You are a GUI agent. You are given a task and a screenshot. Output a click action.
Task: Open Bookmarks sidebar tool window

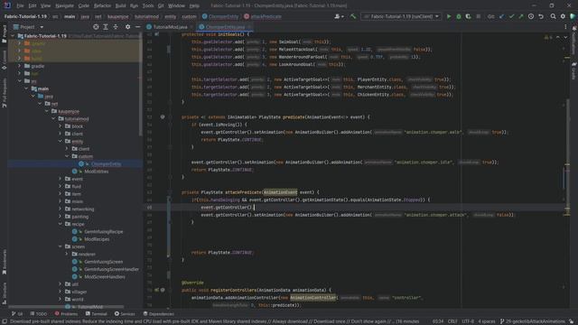pyautogui.click(x=4, y=262)
